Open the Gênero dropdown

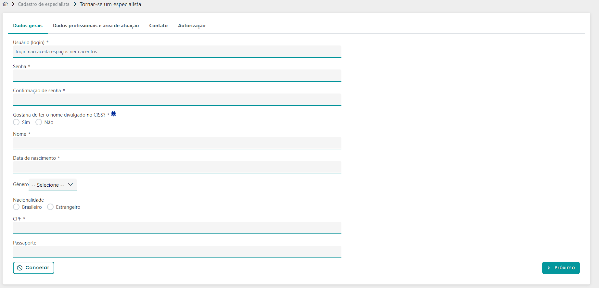click(53, 185)
